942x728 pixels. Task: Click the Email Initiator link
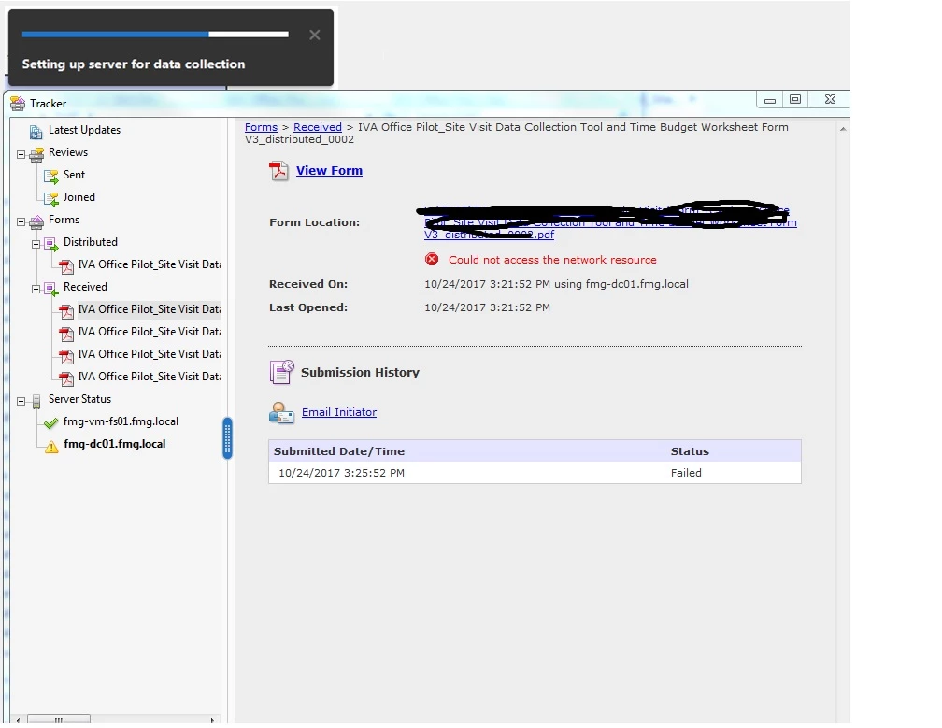tap(339, 412)
